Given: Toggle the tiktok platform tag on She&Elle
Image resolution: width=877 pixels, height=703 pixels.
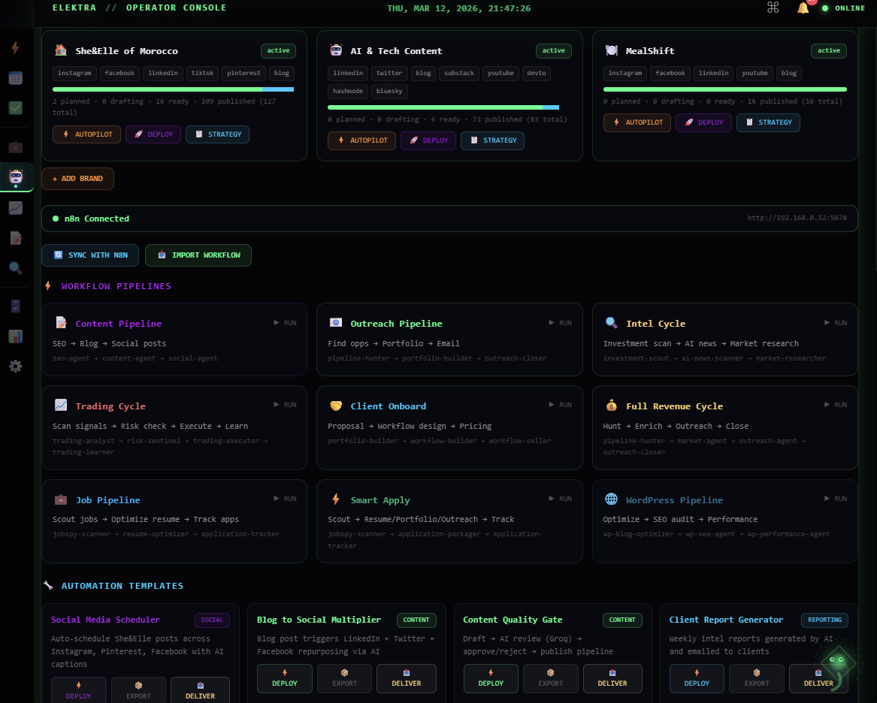Looking at the screenshot, I should tap(202, 73).
